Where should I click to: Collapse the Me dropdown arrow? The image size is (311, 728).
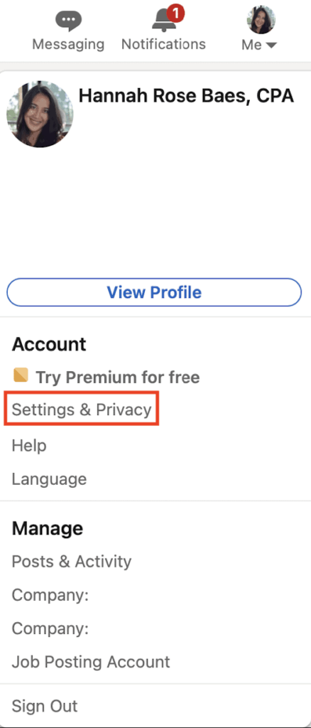(x=271, y=45)
